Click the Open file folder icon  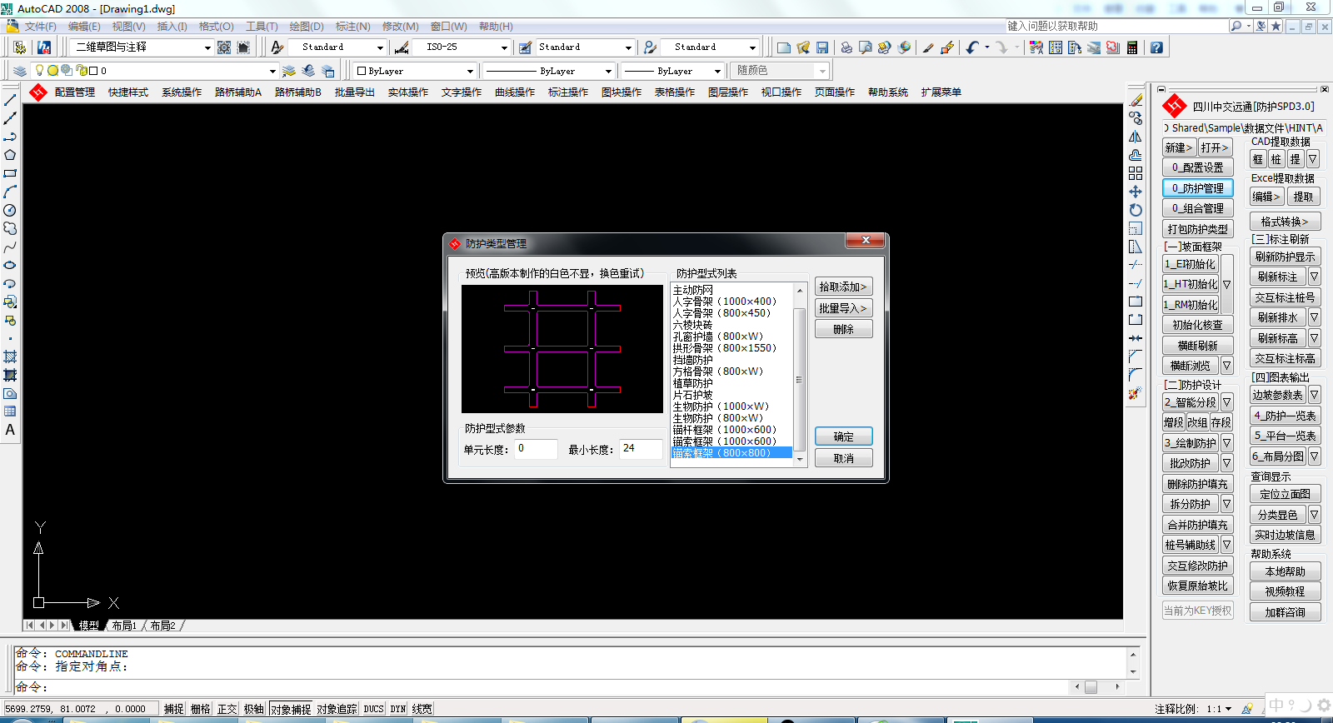coord(803,47)
